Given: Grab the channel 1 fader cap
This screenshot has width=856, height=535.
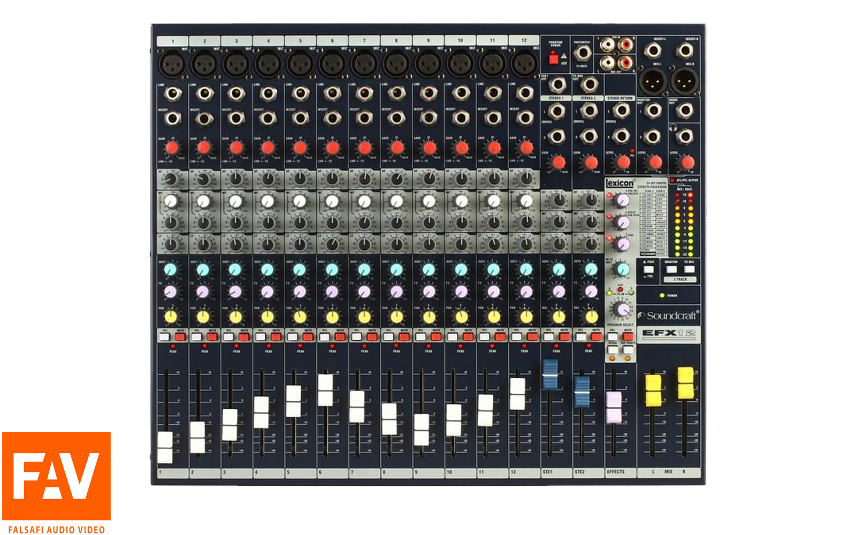Looking at the screenshot, I should (165, 447).
